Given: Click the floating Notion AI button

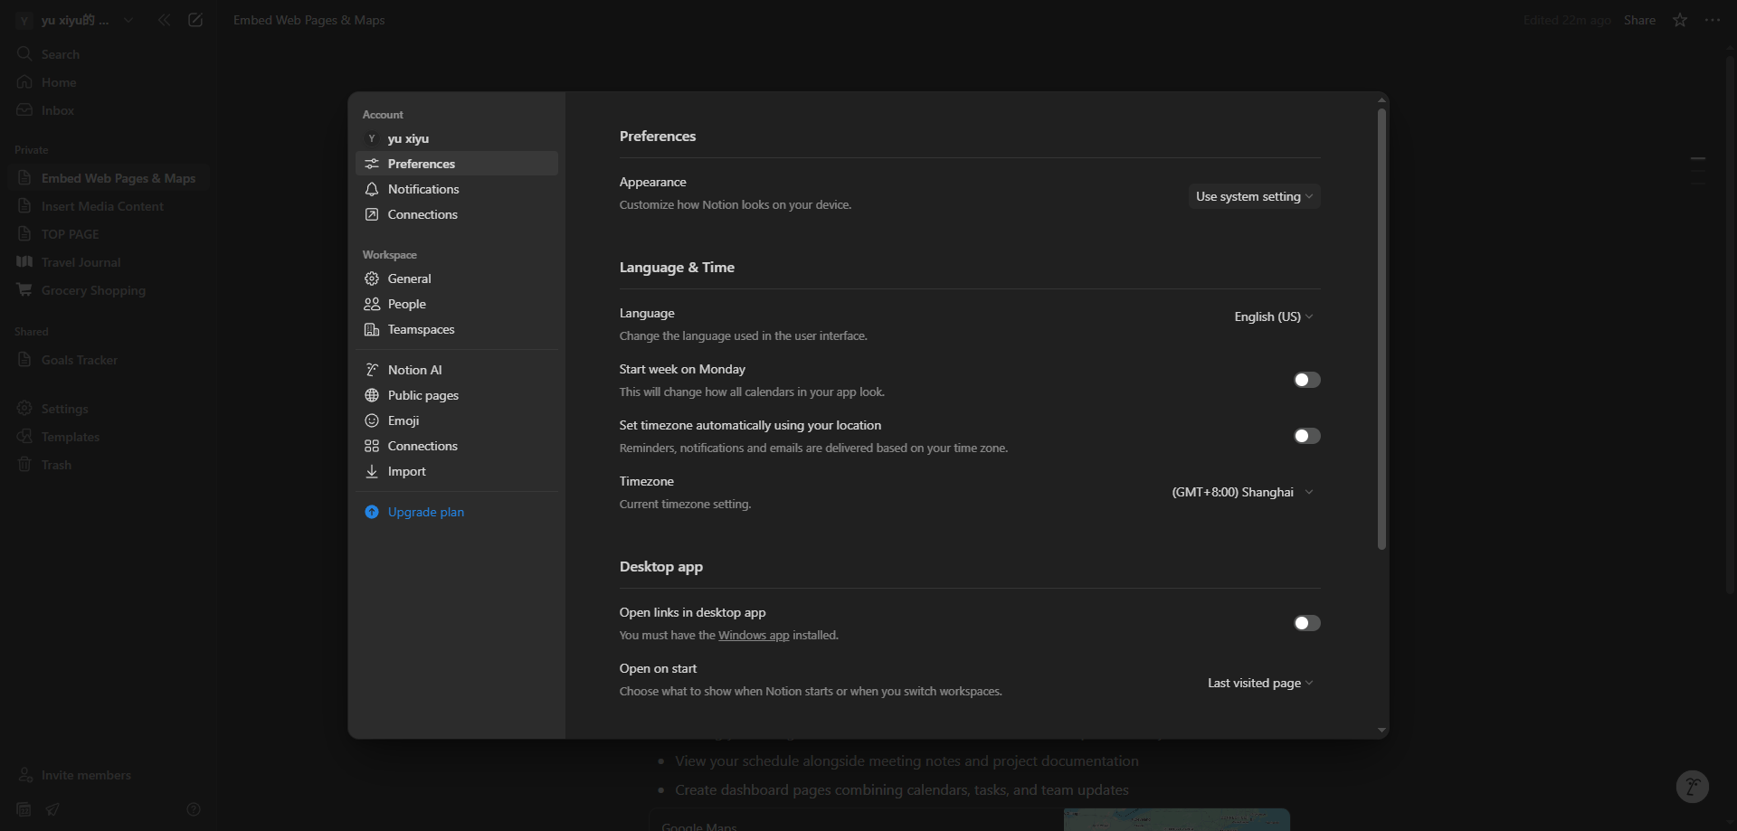Looking at the screenshot, I should click(x=1692, y=787).
